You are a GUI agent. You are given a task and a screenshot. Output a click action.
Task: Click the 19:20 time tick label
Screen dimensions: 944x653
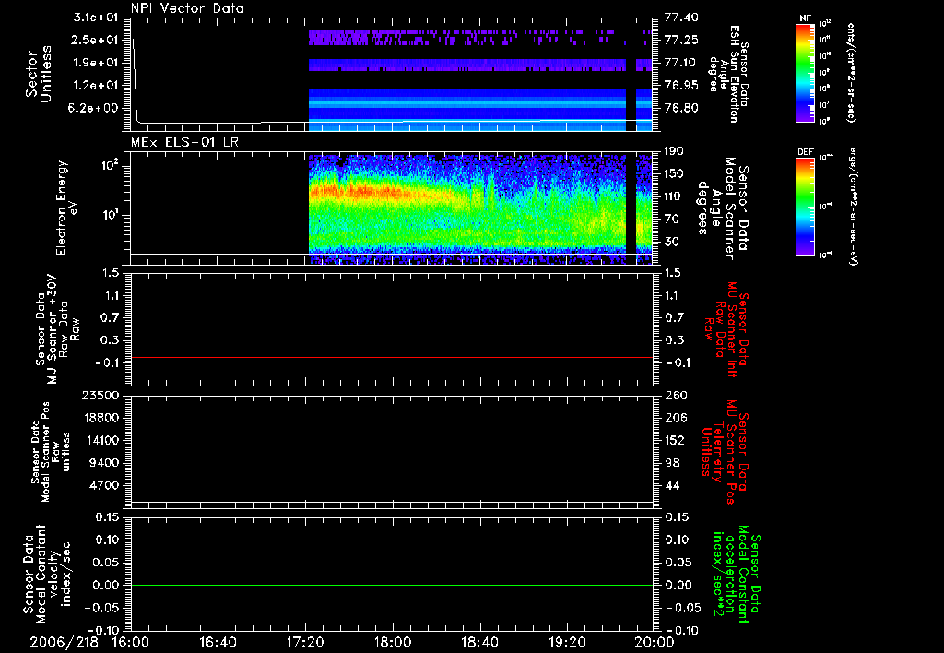(567, 642)
